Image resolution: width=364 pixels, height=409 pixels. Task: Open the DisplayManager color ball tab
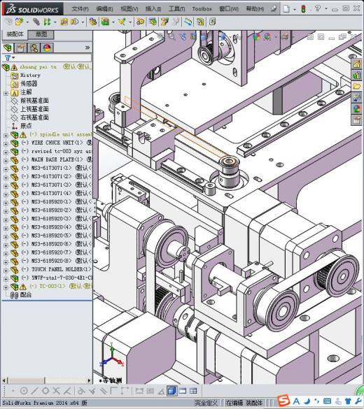pyautogui.click(x=47, y=48)
